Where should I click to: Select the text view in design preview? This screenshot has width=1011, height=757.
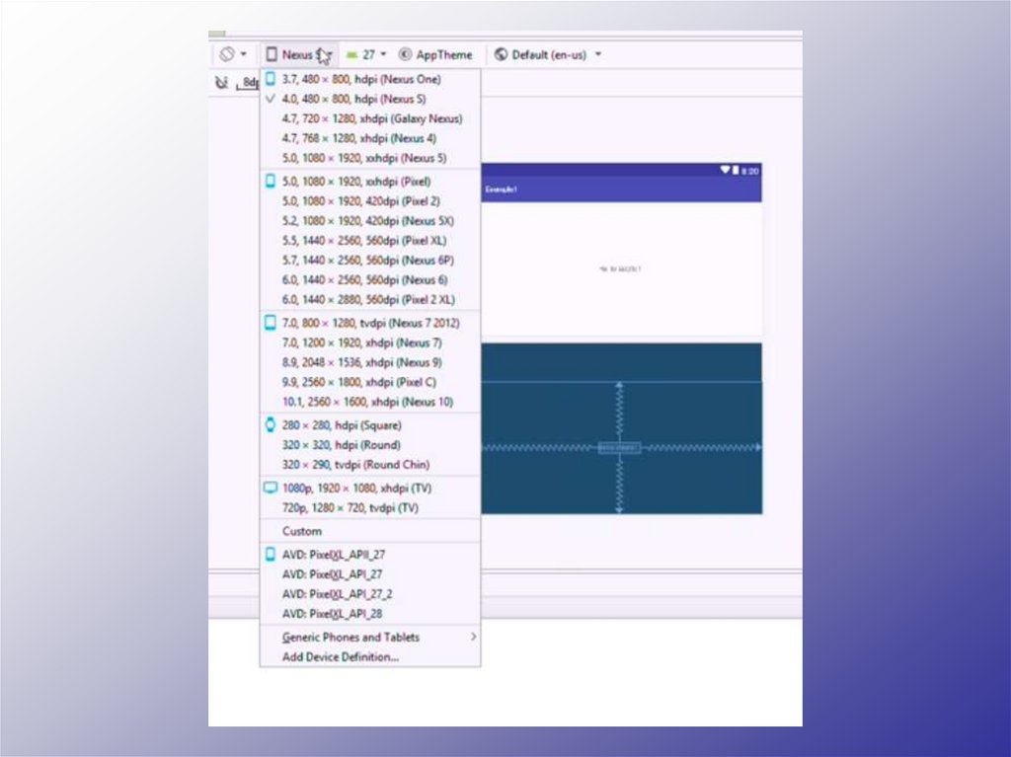[620, 268]
